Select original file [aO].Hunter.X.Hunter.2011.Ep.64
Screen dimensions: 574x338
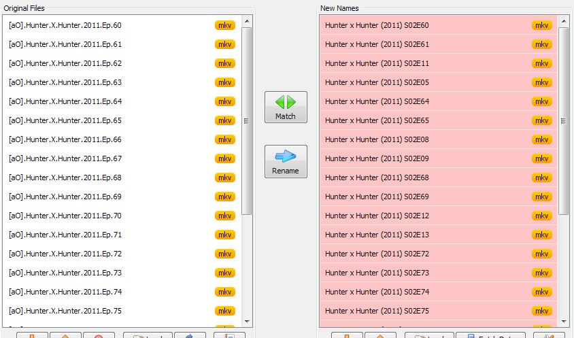pyautogui.click(x=122, y=101)
